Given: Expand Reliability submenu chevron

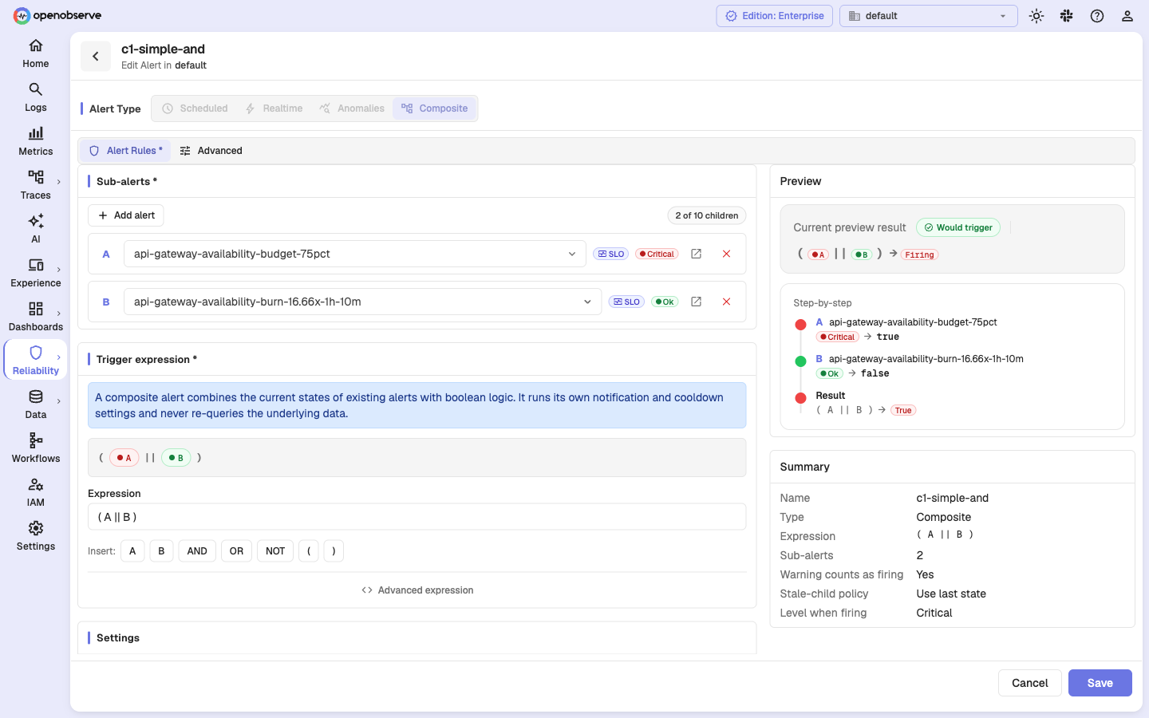Looking at the screenshot, I should (59, 358).
